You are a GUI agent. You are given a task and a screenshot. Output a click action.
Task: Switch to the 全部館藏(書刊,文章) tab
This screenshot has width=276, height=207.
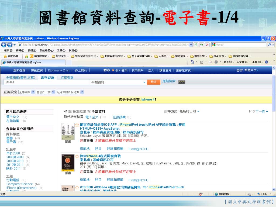pyautogui.click(x=20, y=78)
